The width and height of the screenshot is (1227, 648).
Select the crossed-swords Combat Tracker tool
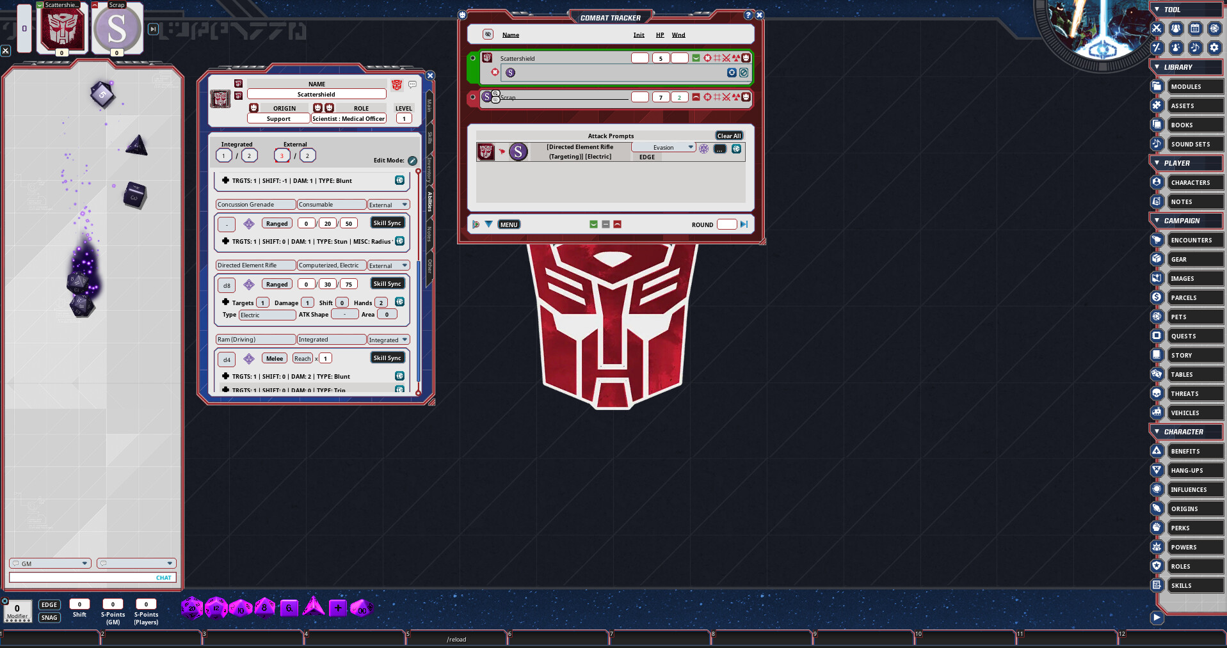click(x=1157, y=28)
